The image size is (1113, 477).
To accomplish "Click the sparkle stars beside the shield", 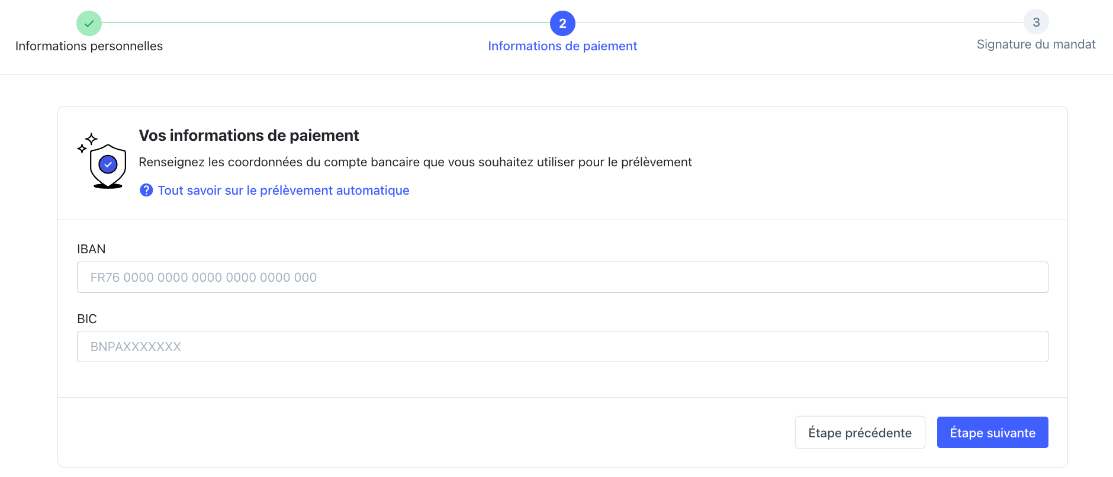I will [87, 143].
